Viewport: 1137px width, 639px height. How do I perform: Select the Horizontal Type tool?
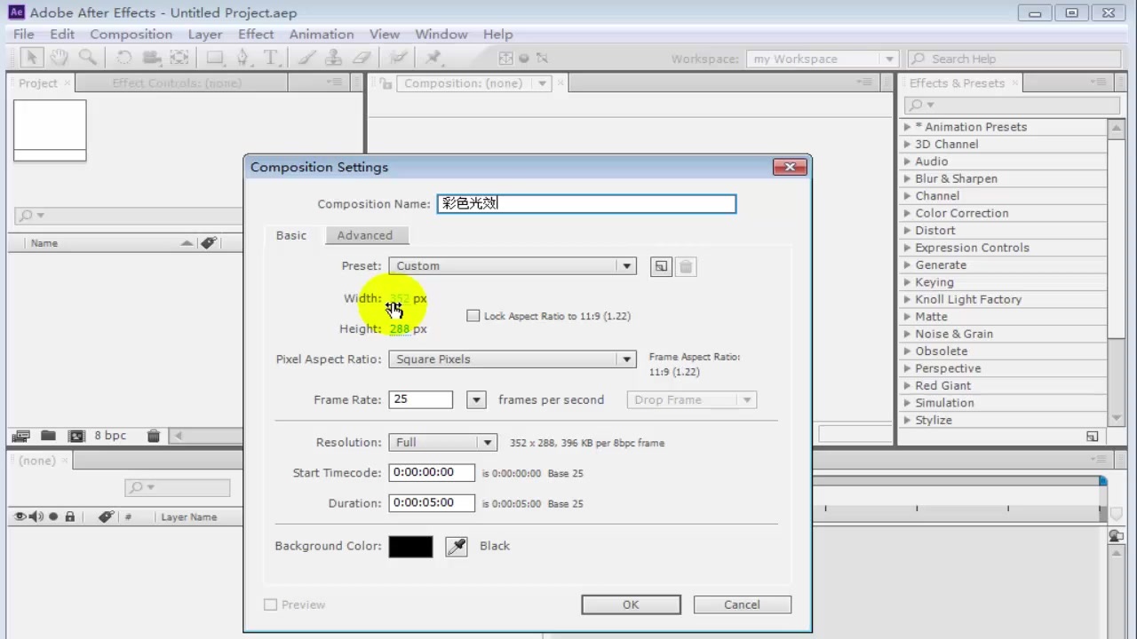(x=271, y=58)
